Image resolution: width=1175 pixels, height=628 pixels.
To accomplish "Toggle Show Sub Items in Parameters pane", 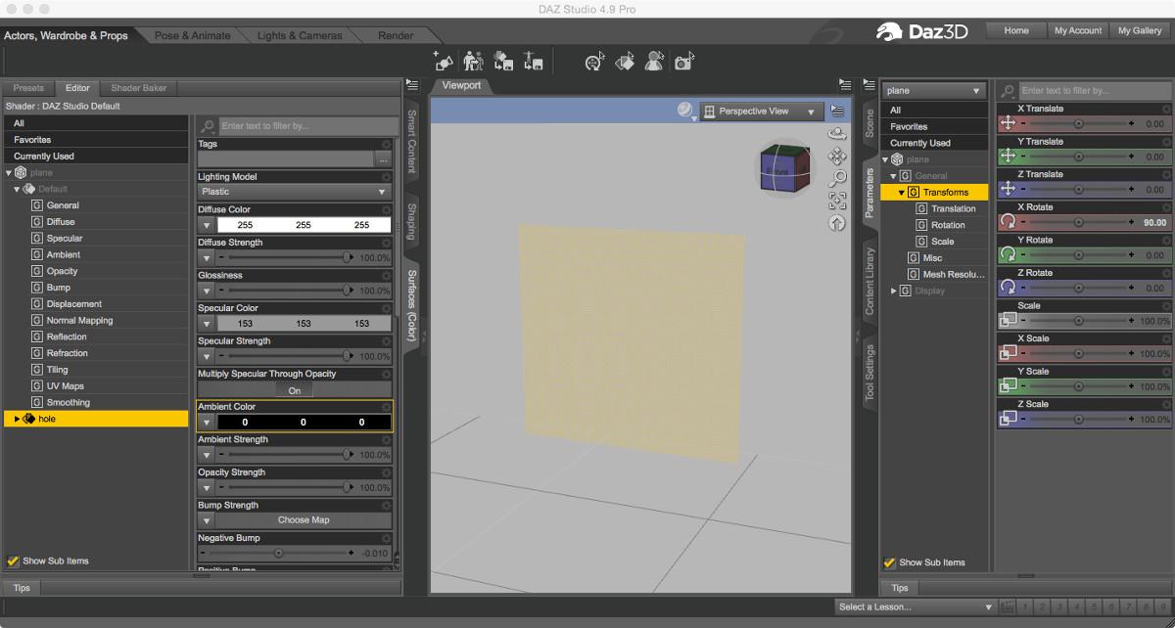I will (890, 562).
